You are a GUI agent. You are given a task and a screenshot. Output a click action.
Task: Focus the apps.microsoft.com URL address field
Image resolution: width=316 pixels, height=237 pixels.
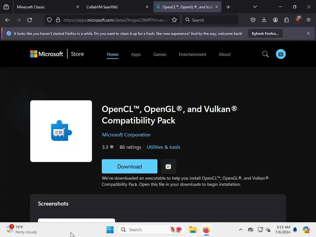tap(116, 20)
